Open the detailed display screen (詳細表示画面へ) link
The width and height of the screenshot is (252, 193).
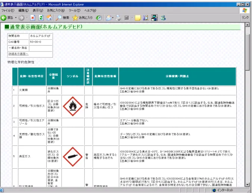point(19,54)
